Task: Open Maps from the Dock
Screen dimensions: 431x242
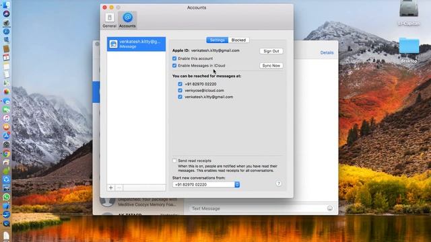Action: 6,83
